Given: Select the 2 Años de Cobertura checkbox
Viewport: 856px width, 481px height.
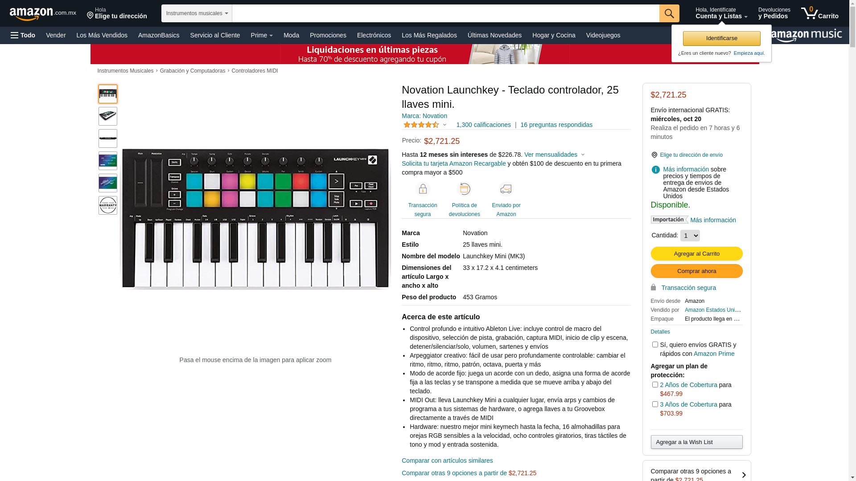Looking at the screenshot, I should pos(655,384).
